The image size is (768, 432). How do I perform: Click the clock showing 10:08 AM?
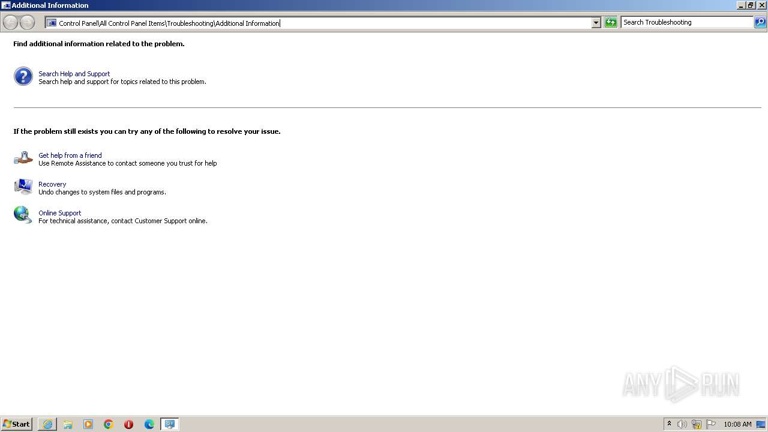coord(737,424)
